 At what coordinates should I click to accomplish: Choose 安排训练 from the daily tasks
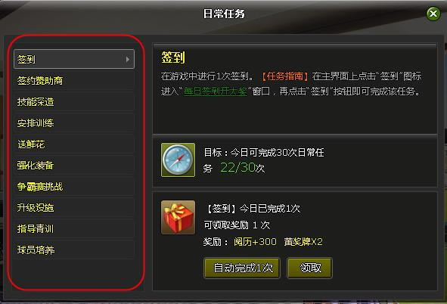click(74, 123)
